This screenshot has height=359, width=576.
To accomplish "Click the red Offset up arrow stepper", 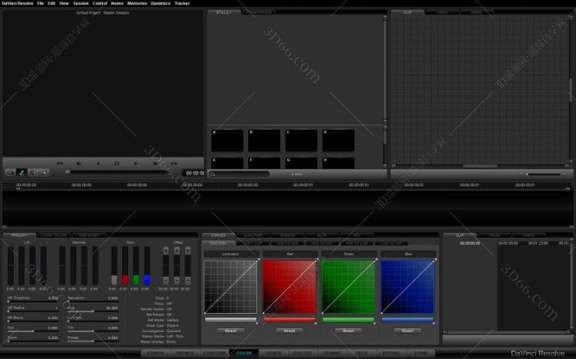I will coord(166,250).
